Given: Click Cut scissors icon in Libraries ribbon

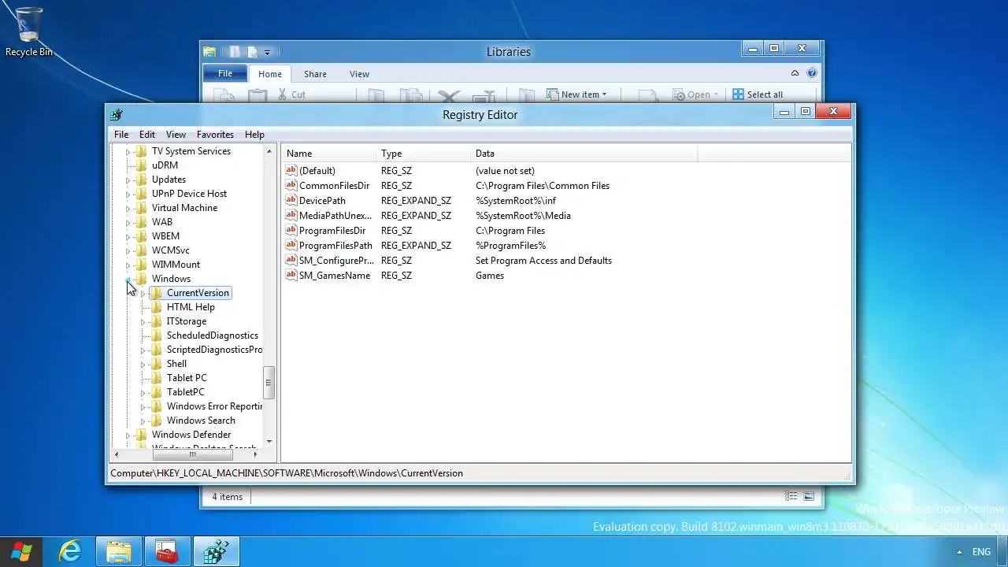Looking at the screenshot, I should (x=283, y=94).
